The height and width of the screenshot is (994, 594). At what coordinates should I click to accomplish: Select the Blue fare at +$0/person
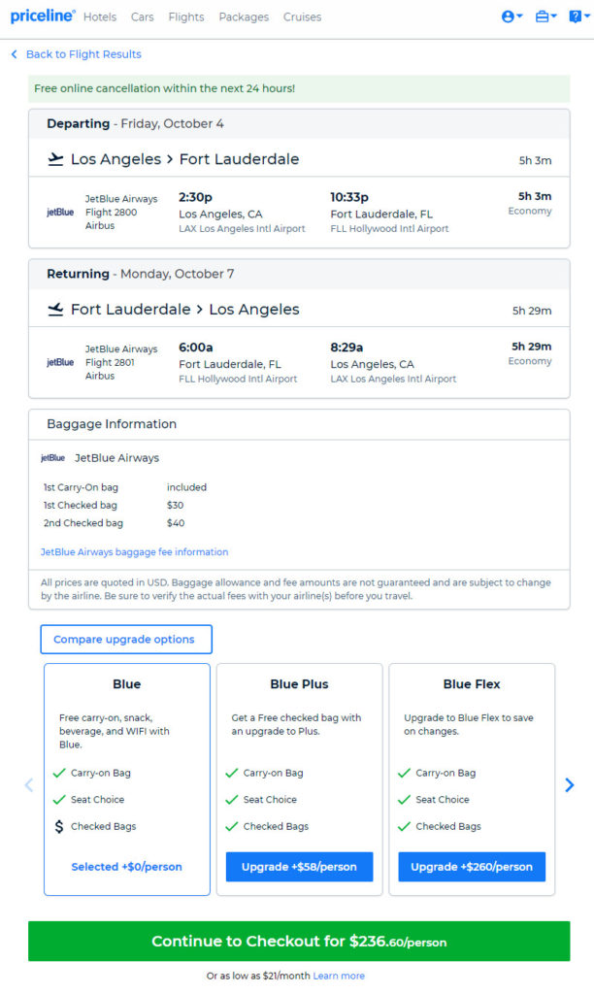[127, 867]
